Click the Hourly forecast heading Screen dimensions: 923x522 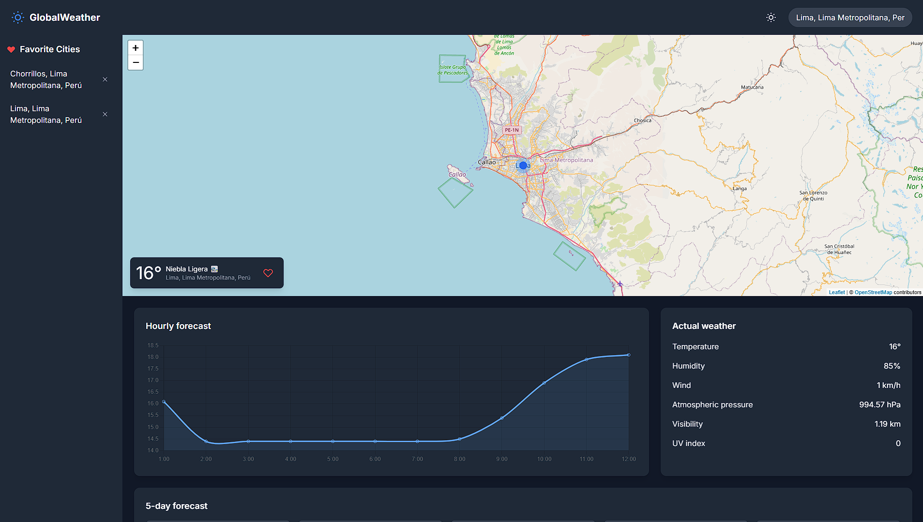[178, 326]
